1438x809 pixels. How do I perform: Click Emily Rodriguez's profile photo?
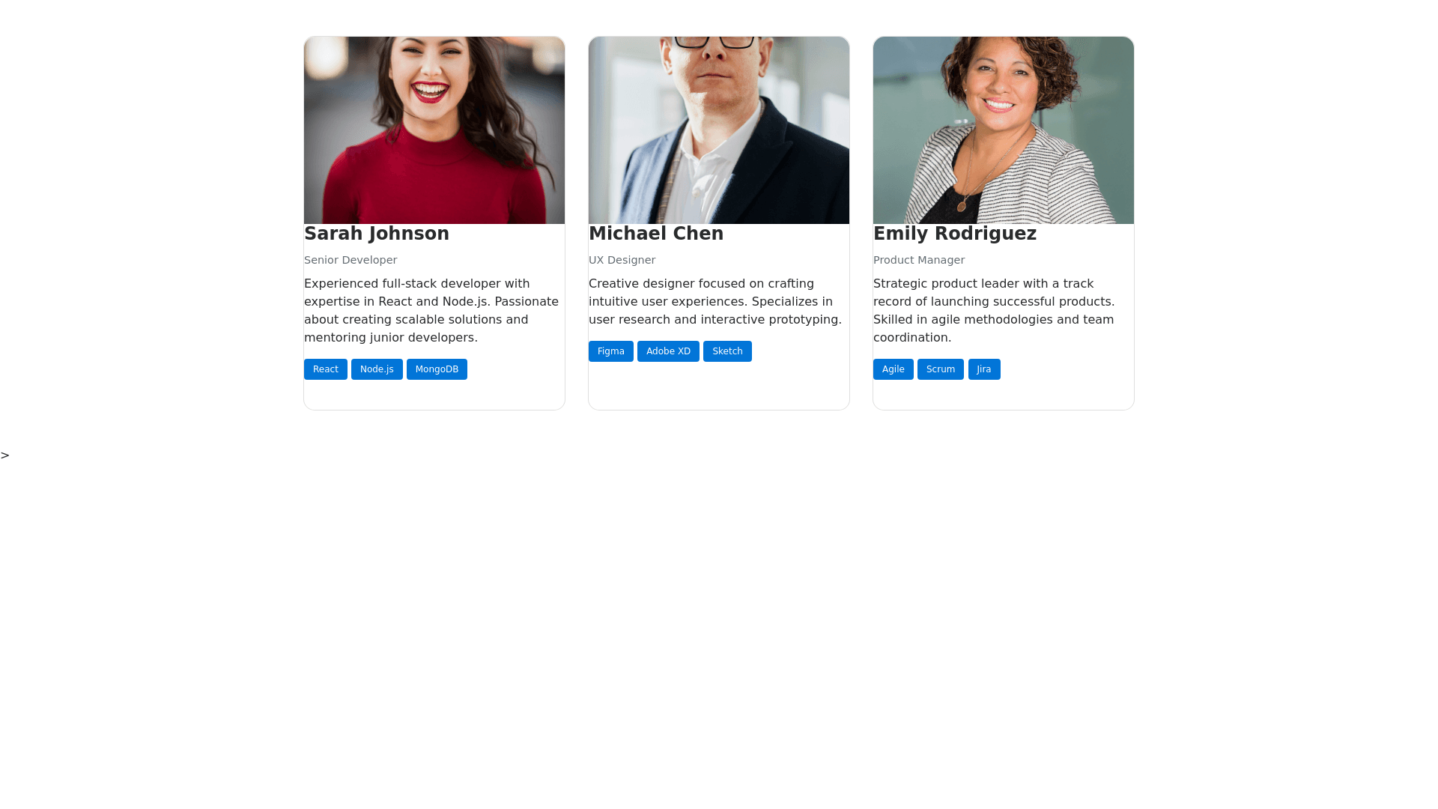(1004, 130)
